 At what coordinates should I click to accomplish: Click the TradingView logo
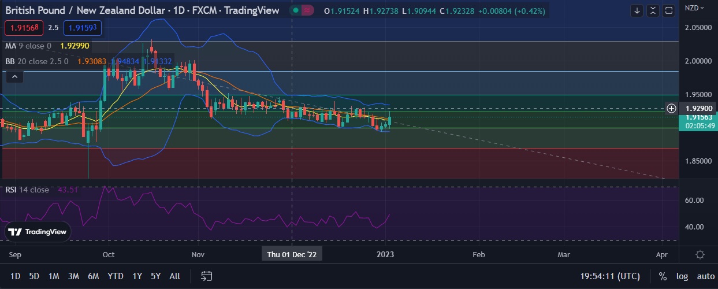(38, 232)
